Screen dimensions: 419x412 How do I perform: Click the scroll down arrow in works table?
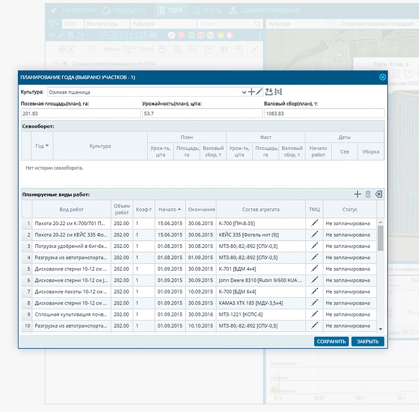click(x=381, y=329)
